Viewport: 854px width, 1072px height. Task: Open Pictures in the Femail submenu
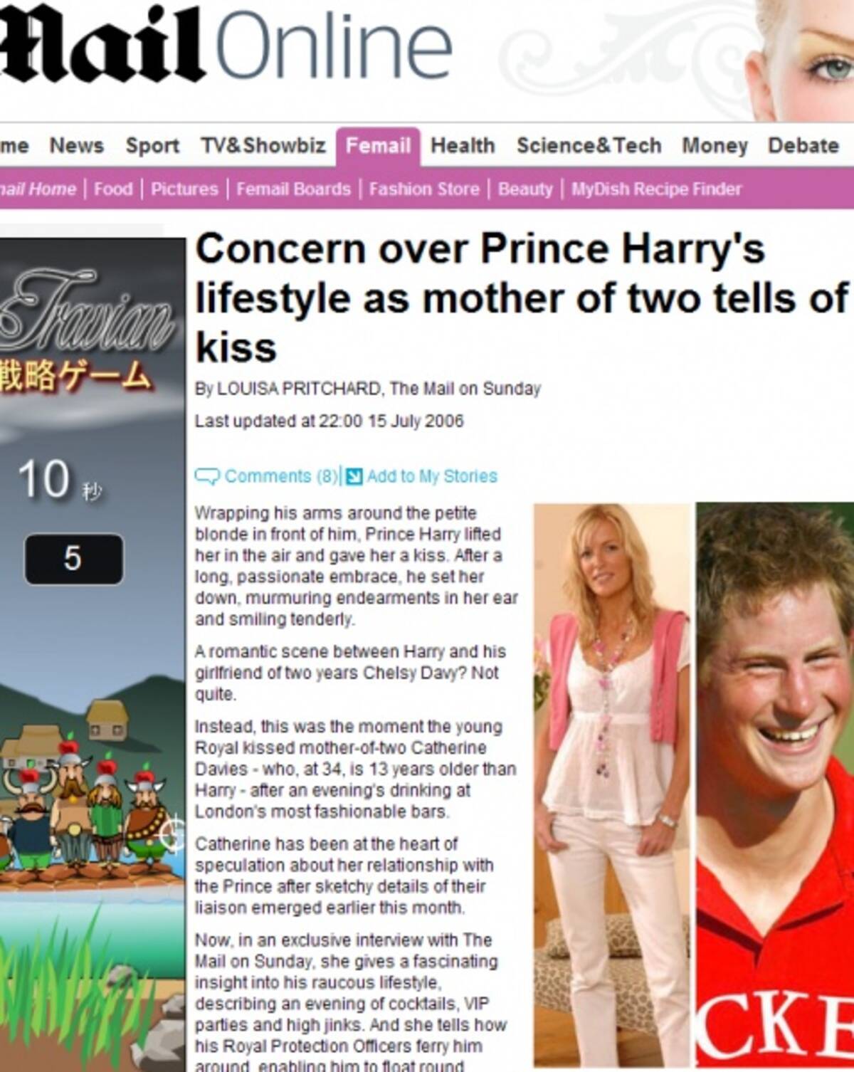tap(184, 189)
